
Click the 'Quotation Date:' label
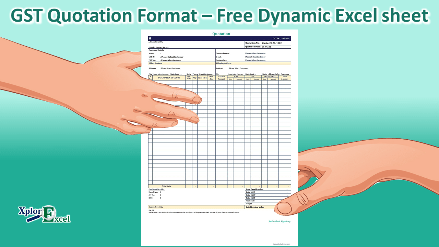pyautogui.click(x=253, y=47)
